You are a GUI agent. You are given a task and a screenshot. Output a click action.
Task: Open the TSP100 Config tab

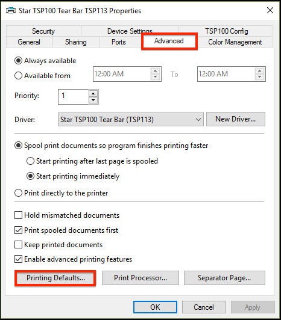click(226, 31)
